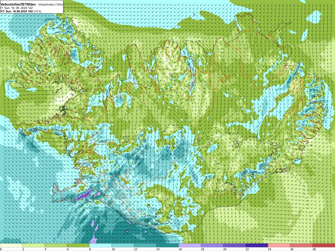The height and width of the screenshot is (251, 335).
Task: Click the pale cream 0–2 legend swatch
Action: (x=11, y=246)
